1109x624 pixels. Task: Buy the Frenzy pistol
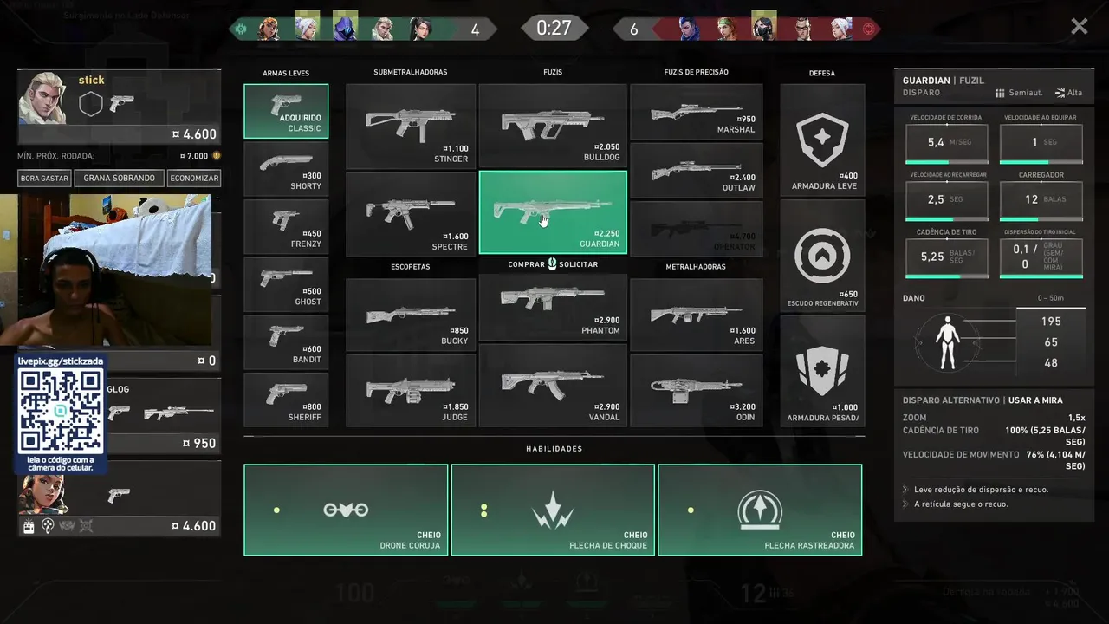[286, 227]
